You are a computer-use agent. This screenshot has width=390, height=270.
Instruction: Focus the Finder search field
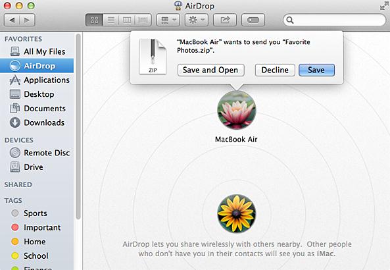(x=335, y=20)
